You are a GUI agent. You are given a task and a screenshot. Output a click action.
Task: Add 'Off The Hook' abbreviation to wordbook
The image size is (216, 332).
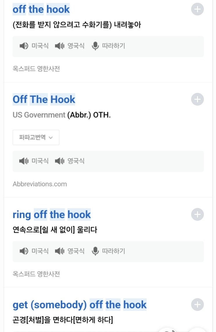pyautogui.click(x=197, y=99)
